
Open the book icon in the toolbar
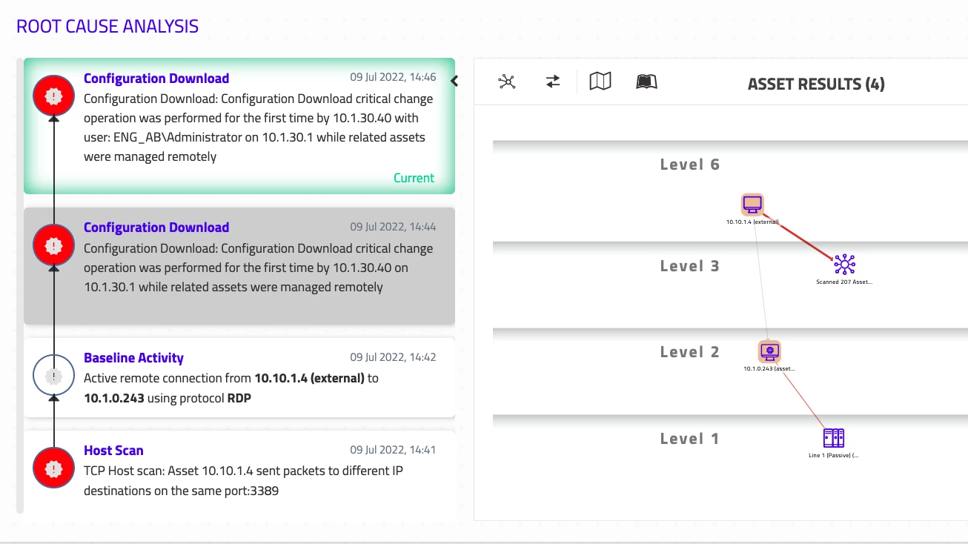(646, 82)
